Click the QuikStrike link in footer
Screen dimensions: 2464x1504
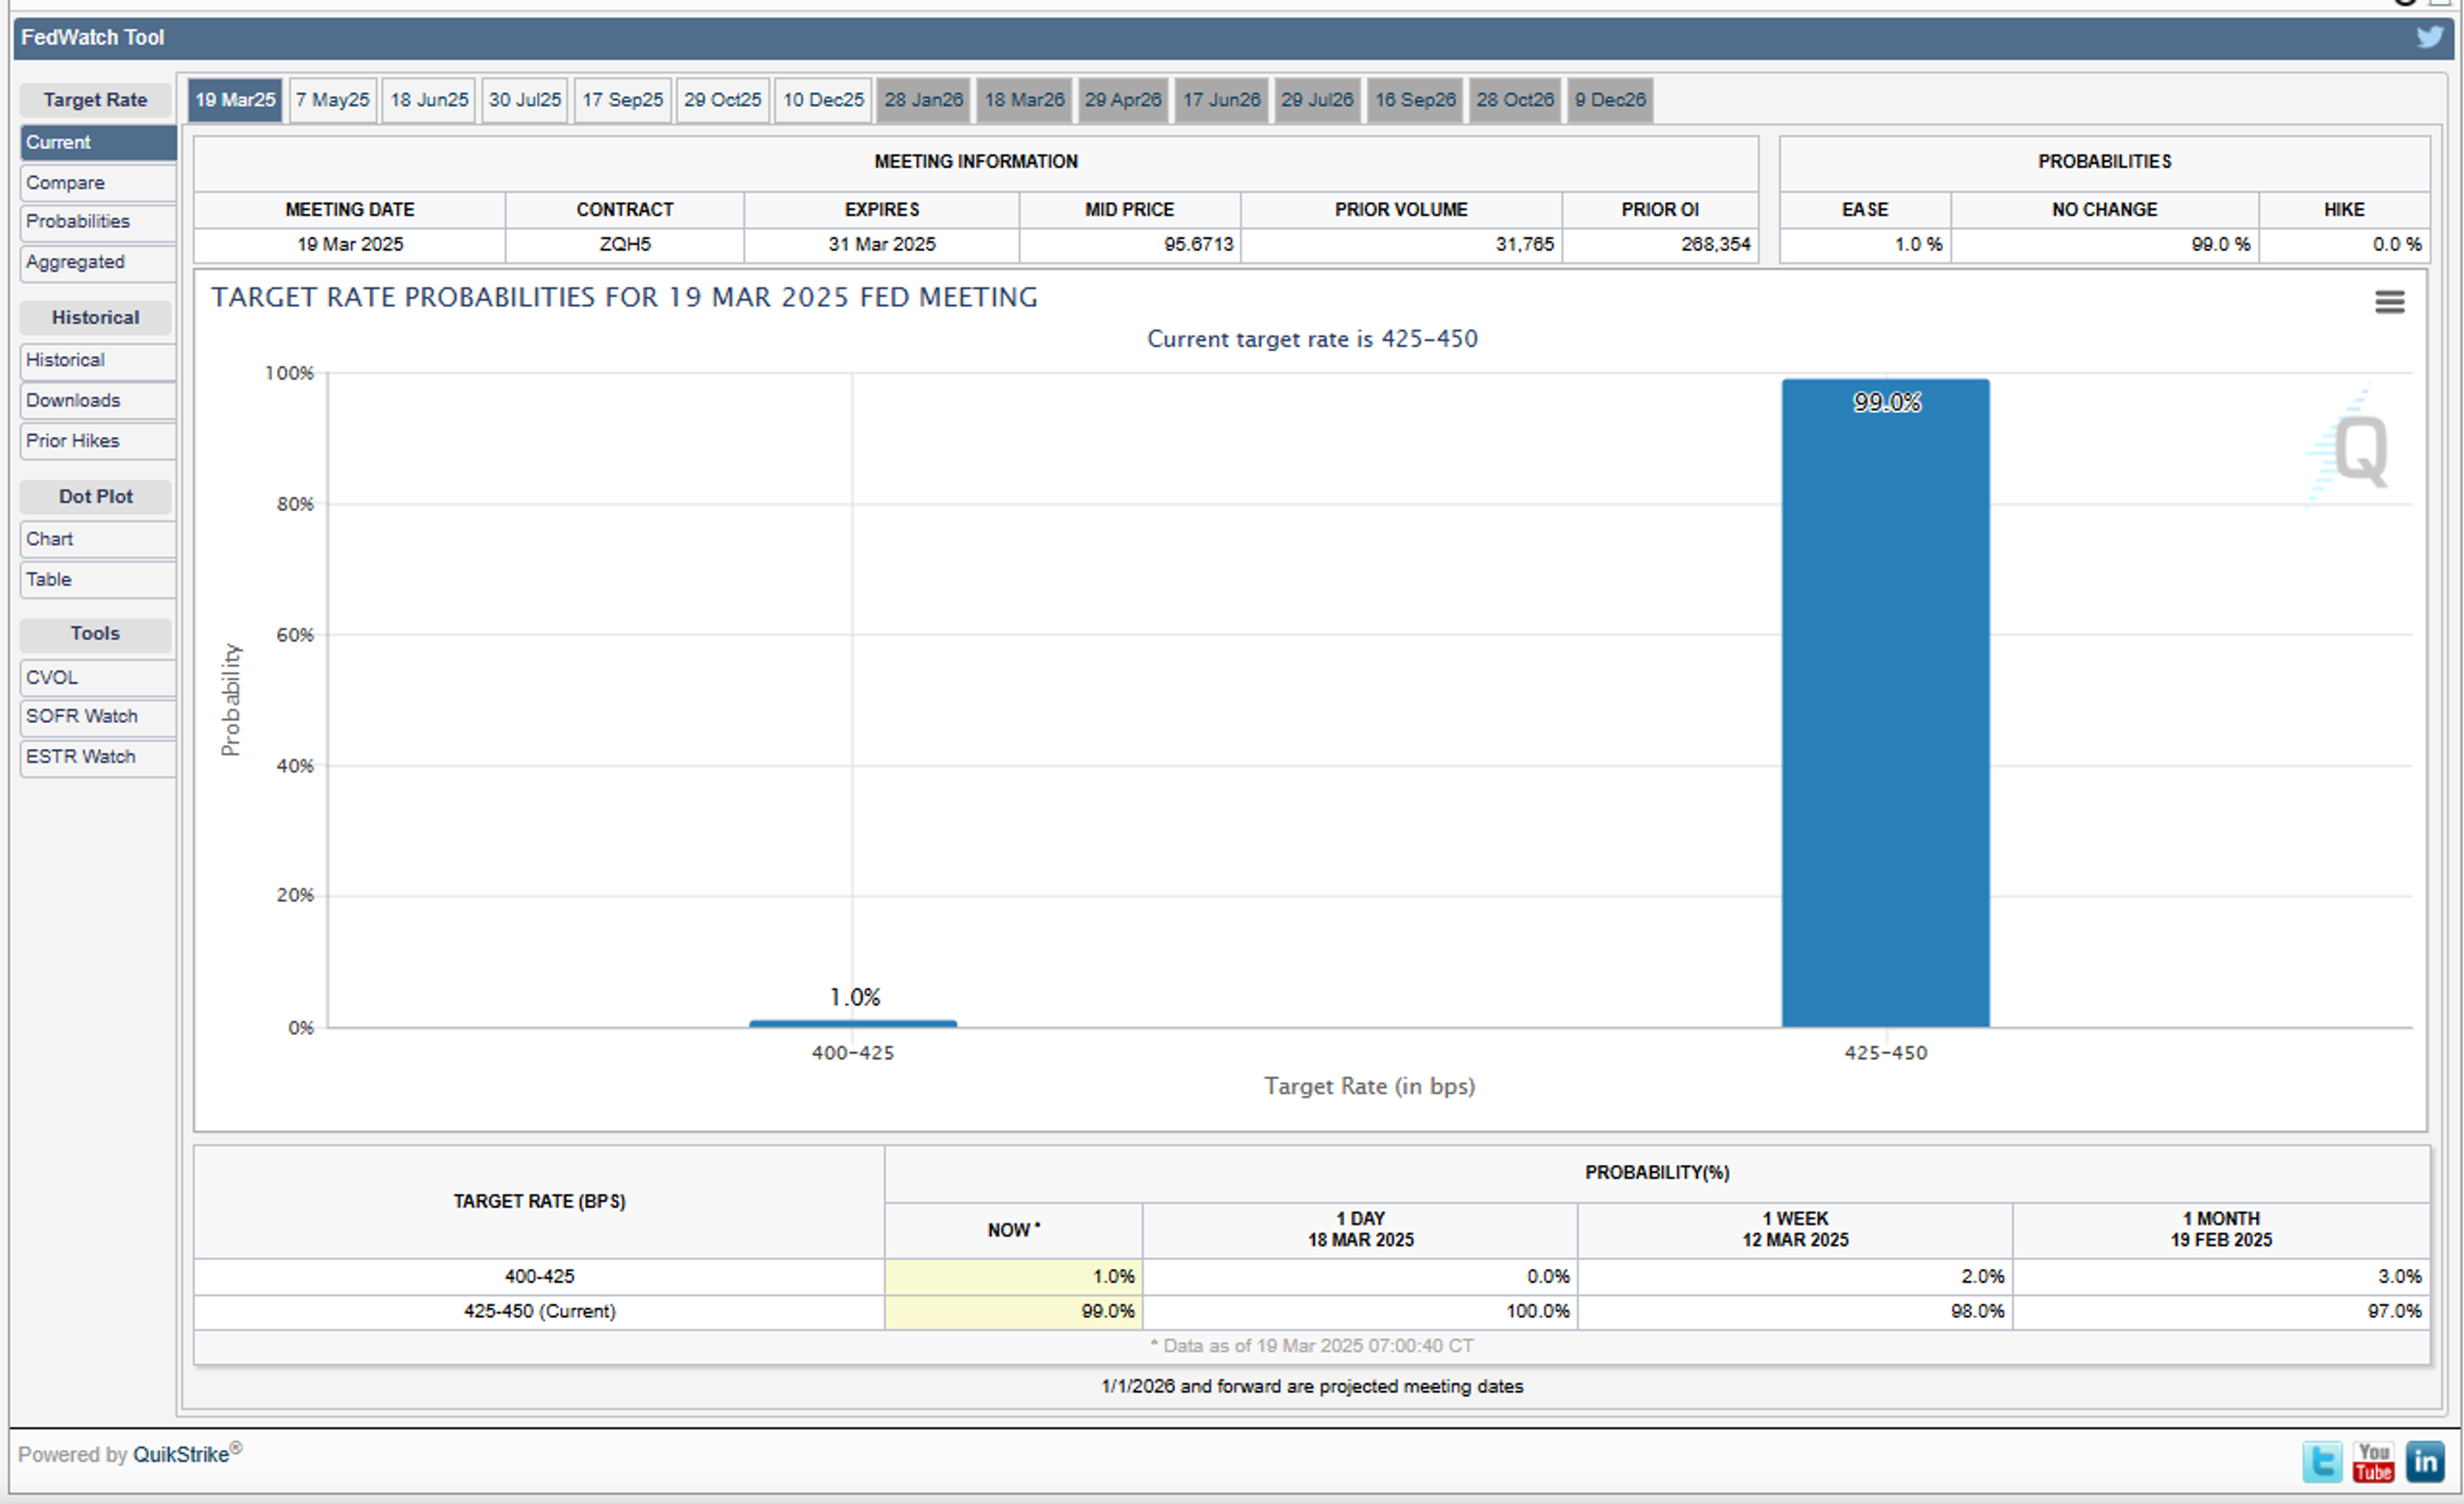click(x=181, y=1454)
